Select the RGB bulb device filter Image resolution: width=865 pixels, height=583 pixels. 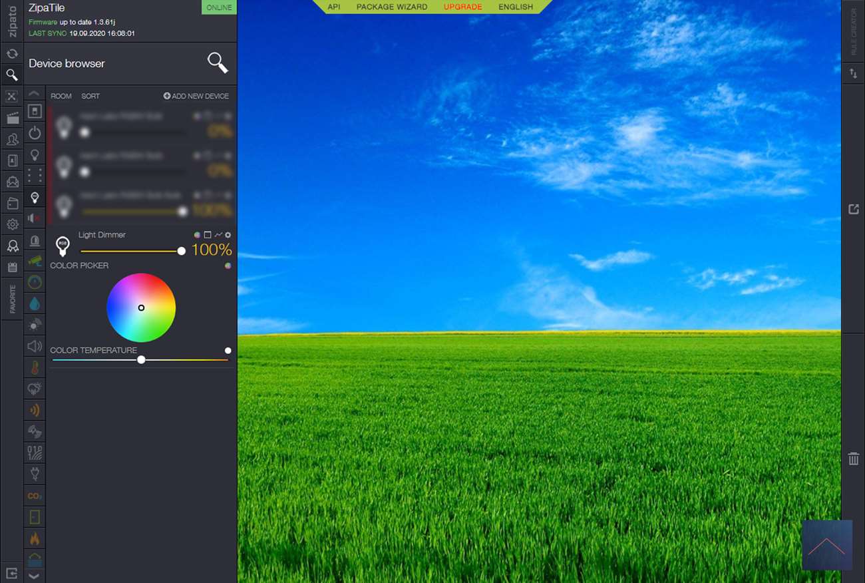click(x=35, y=198)
